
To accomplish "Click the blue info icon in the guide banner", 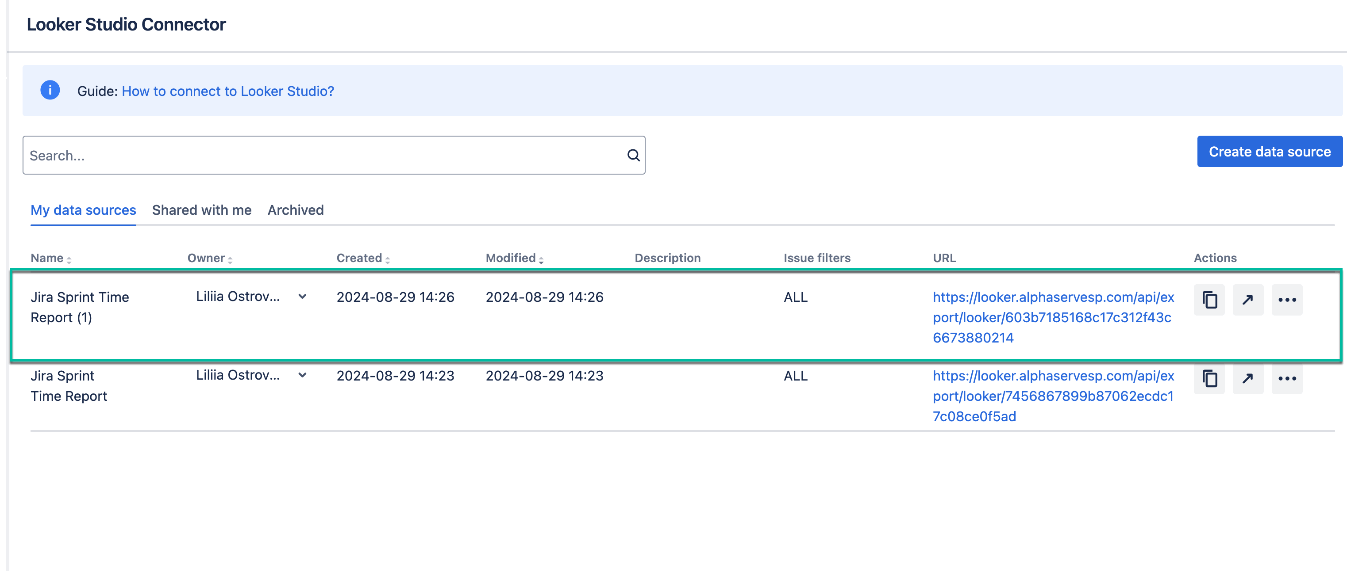I will 50,90.
